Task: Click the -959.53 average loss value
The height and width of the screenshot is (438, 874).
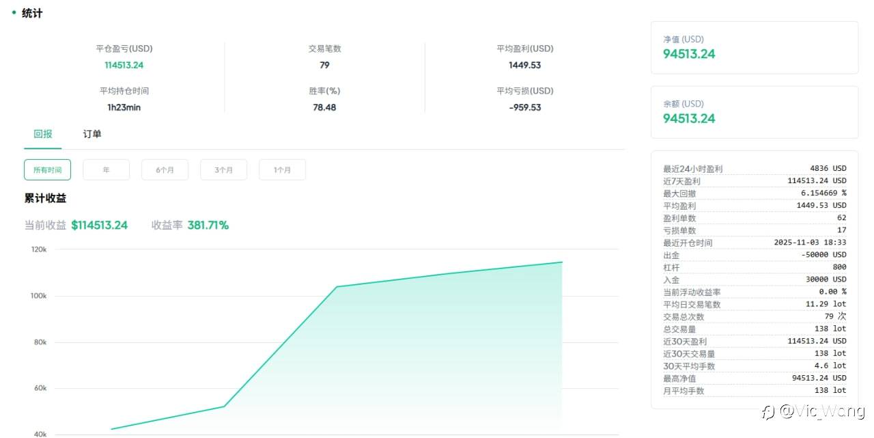Action: tap(525, 107)
